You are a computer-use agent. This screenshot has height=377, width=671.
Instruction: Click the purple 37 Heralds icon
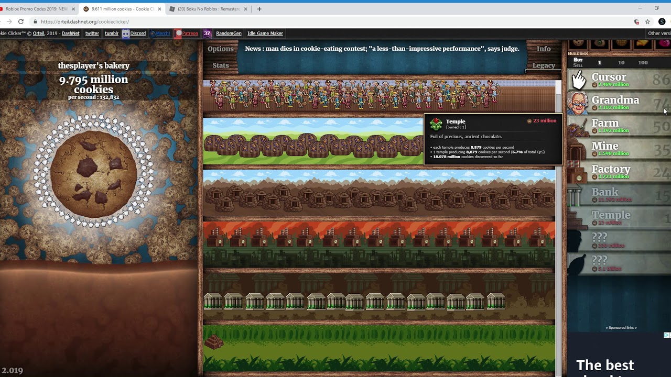(x=207, y=33)
